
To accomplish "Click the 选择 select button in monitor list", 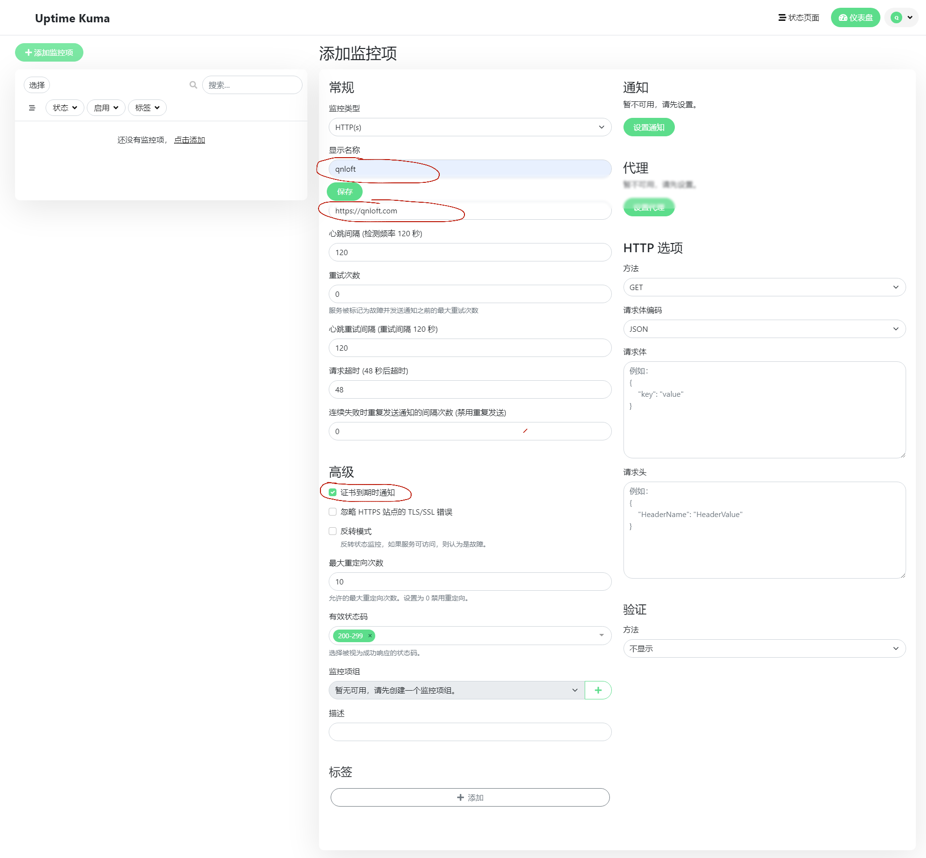I will point(37,85).
